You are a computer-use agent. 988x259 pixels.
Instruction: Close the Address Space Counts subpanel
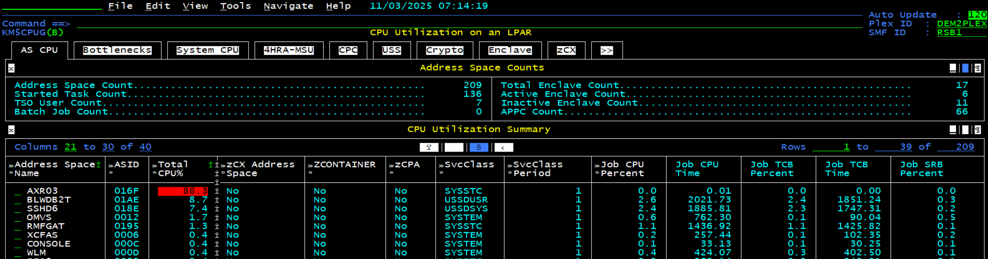[x=11, y=68]
